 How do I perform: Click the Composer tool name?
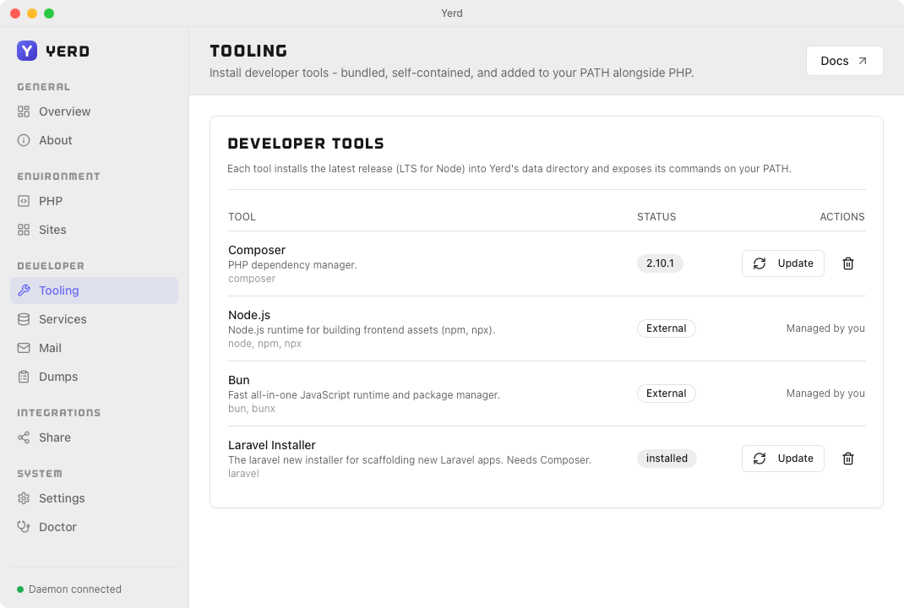pyautogui.click(x=257, y=250)
